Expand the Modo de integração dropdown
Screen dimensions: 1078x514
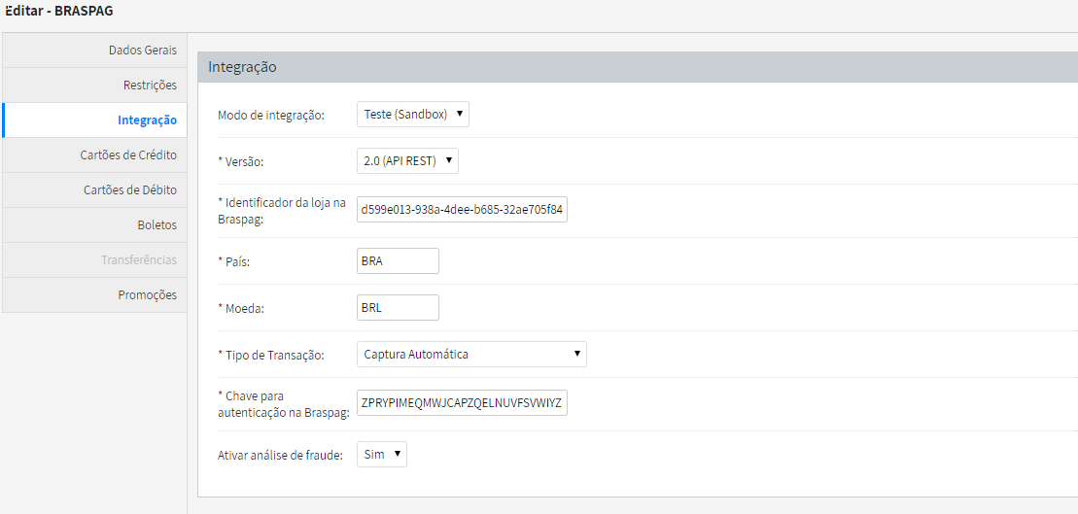click(x=412, y=115)
